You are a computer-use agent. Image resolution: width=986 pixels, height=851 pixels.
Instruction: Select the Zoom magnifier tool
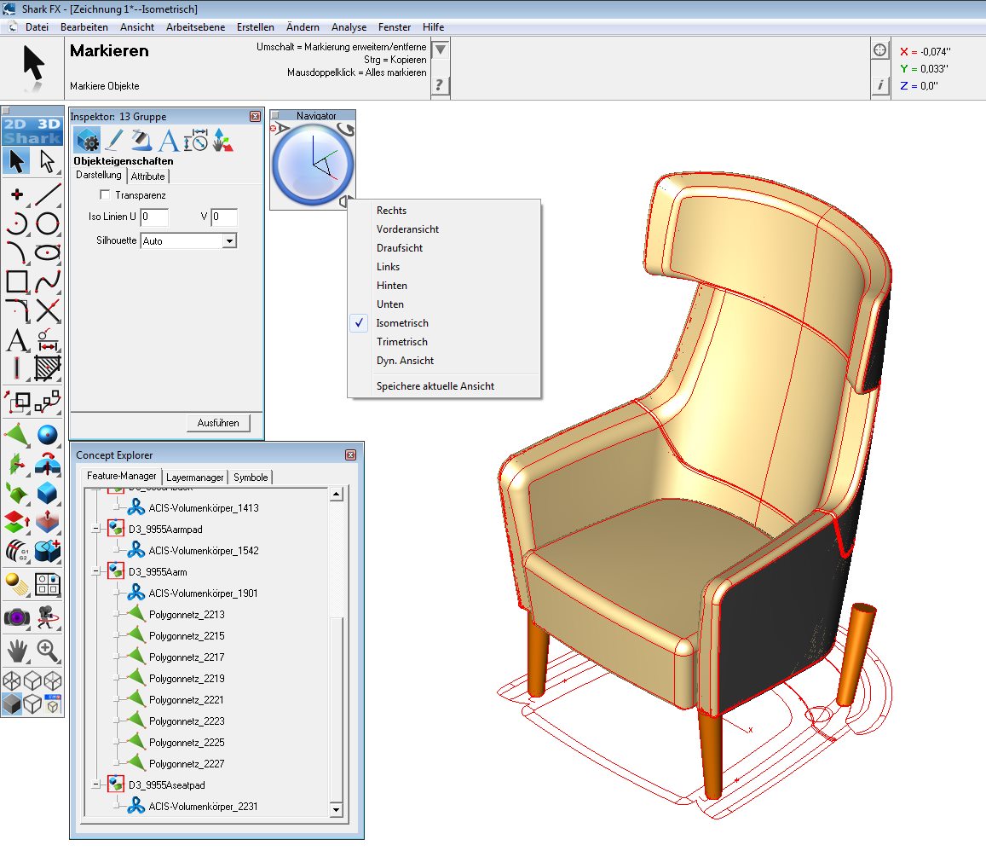(48, 651)
